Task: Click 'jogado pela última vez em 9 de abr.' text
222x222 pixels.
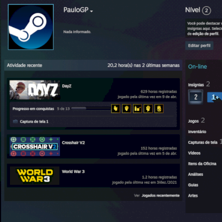Action: click(147, 97)
